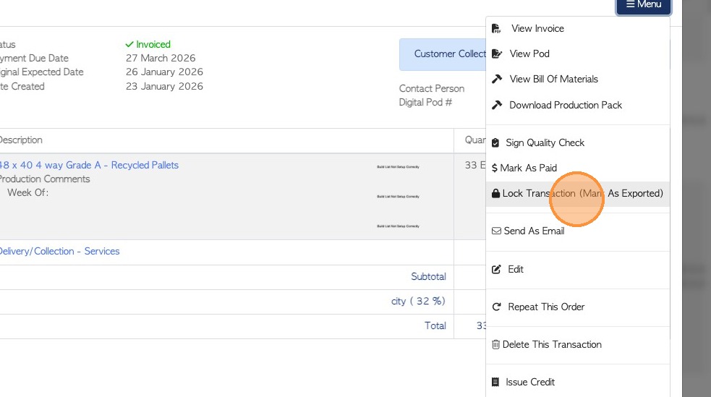
Task: Click the pencil Edit icon
Action: pyautogui.click(x=496, y=270)
